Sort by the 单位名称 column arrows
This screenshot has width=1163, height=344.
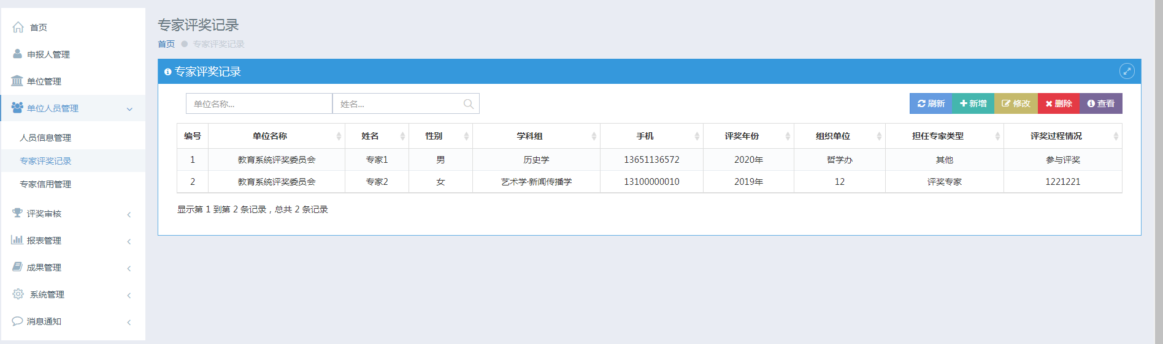339,136
